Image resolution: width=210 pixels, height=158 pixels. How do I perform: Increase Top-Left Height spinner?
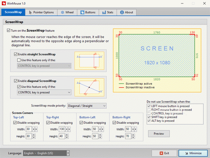click(x=34, y=135)
